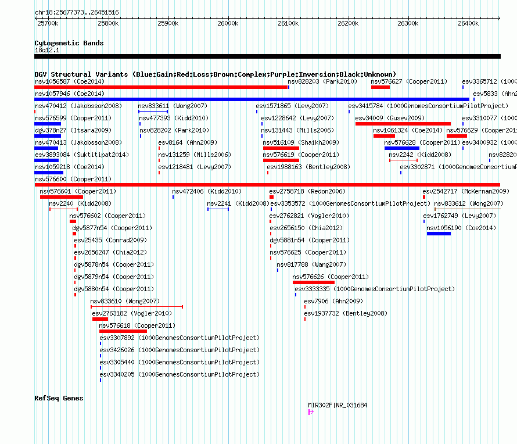Image resolution: width=517 pixels, height=444 pixels.
Task: Click esv3340205 1000Genomes variant label
Action: pyautogui.click(x=179, y=374)
